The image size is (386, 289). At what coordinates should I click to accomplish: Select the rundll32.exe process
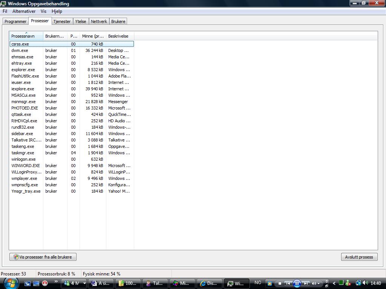(x=72, y=127)
